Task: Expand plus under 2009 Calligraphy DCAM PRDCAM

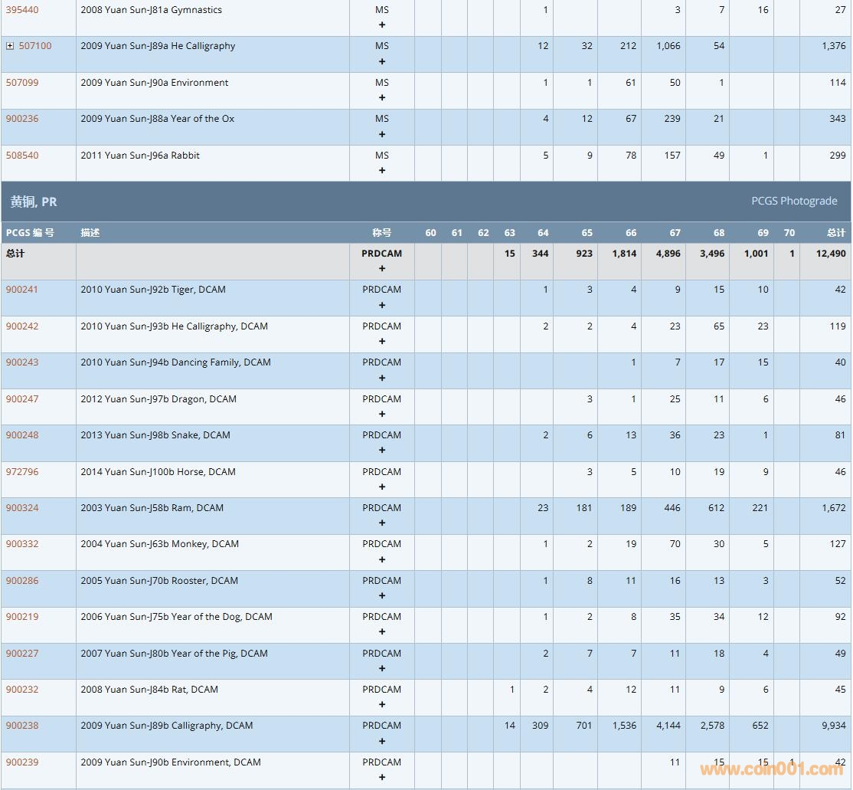Action: point(382,741)
